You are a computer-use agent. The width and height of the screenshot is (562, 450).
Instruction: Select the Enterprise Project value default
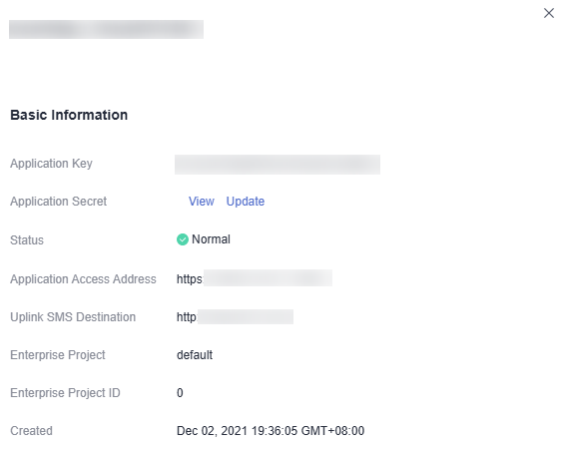[195, 354]
